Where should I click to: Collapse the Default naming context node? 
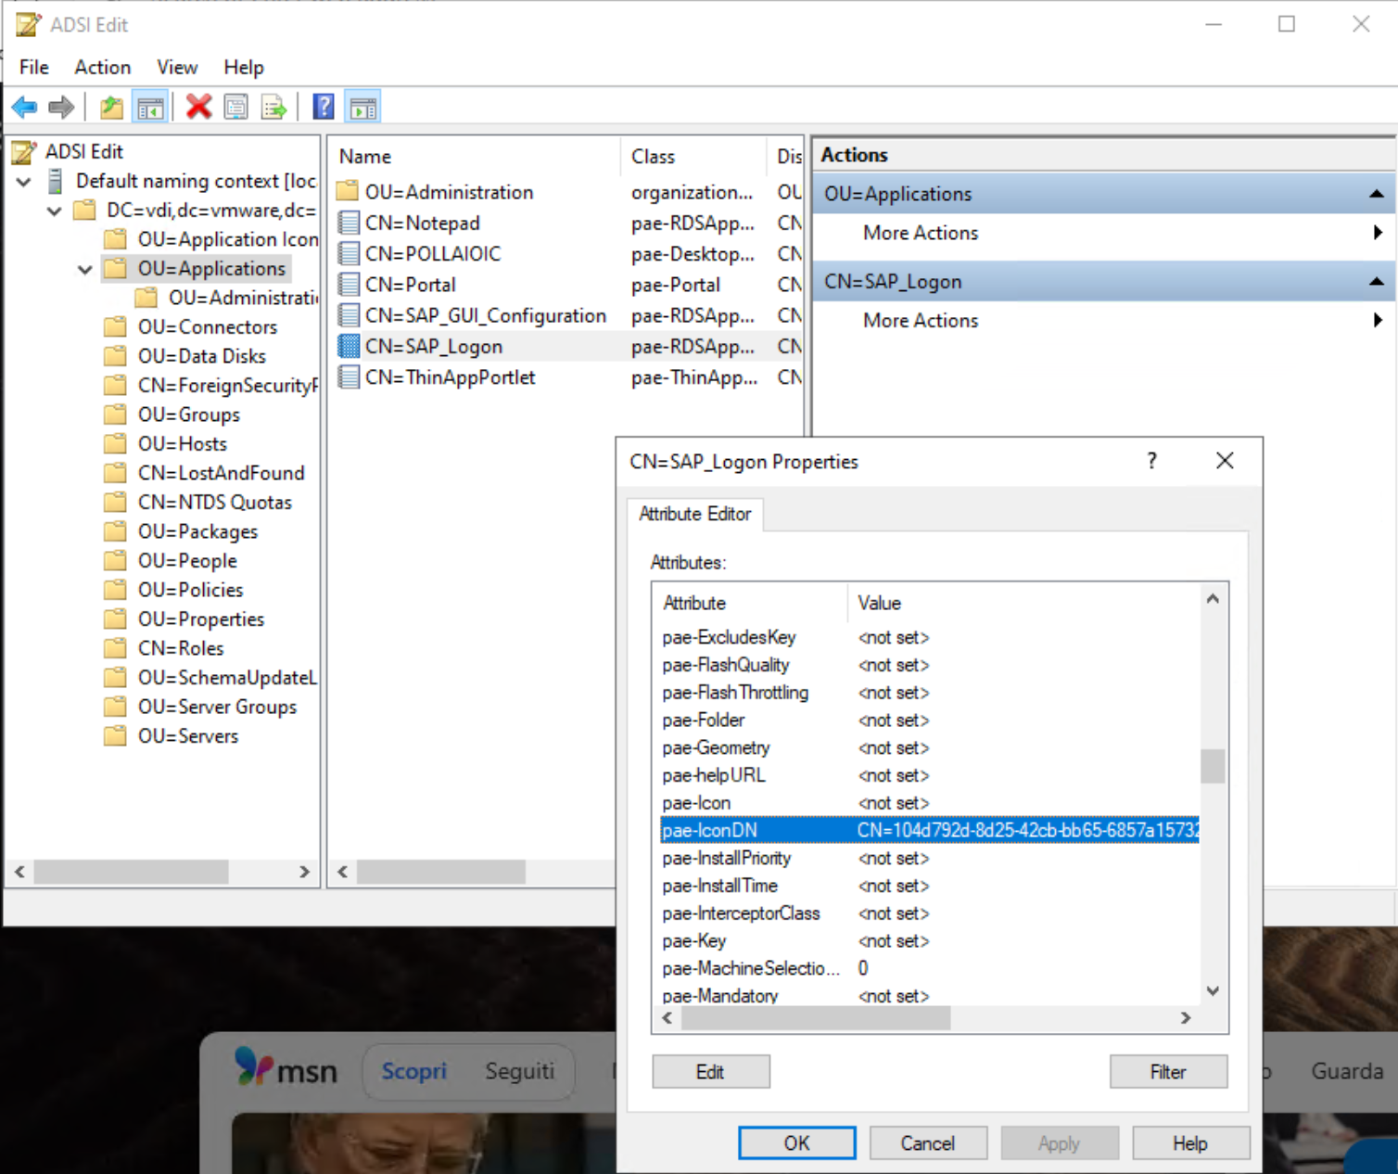click(x=24, y=182)
